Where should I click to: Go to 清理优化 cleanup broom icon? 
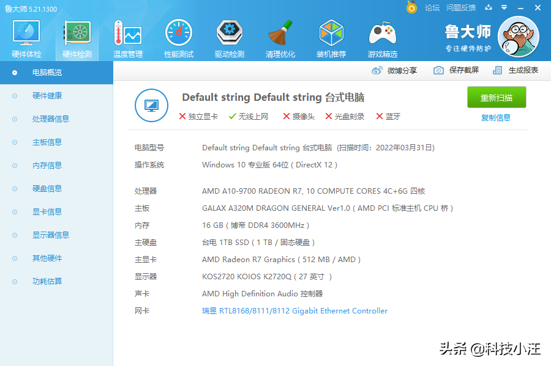click(x=280, y=39)
